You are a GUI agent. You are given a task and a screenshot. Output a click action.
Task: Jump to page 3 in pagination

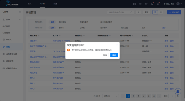pos(138,96)
